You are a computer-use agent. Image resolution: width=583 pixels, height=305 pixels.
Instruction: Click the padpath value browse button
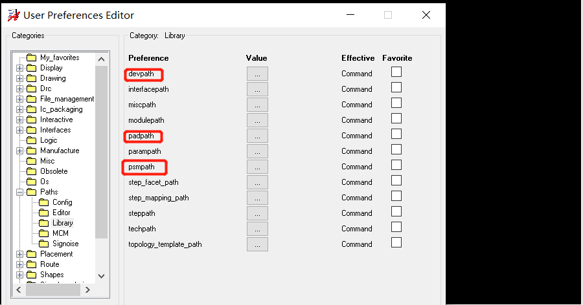point(257,136)
